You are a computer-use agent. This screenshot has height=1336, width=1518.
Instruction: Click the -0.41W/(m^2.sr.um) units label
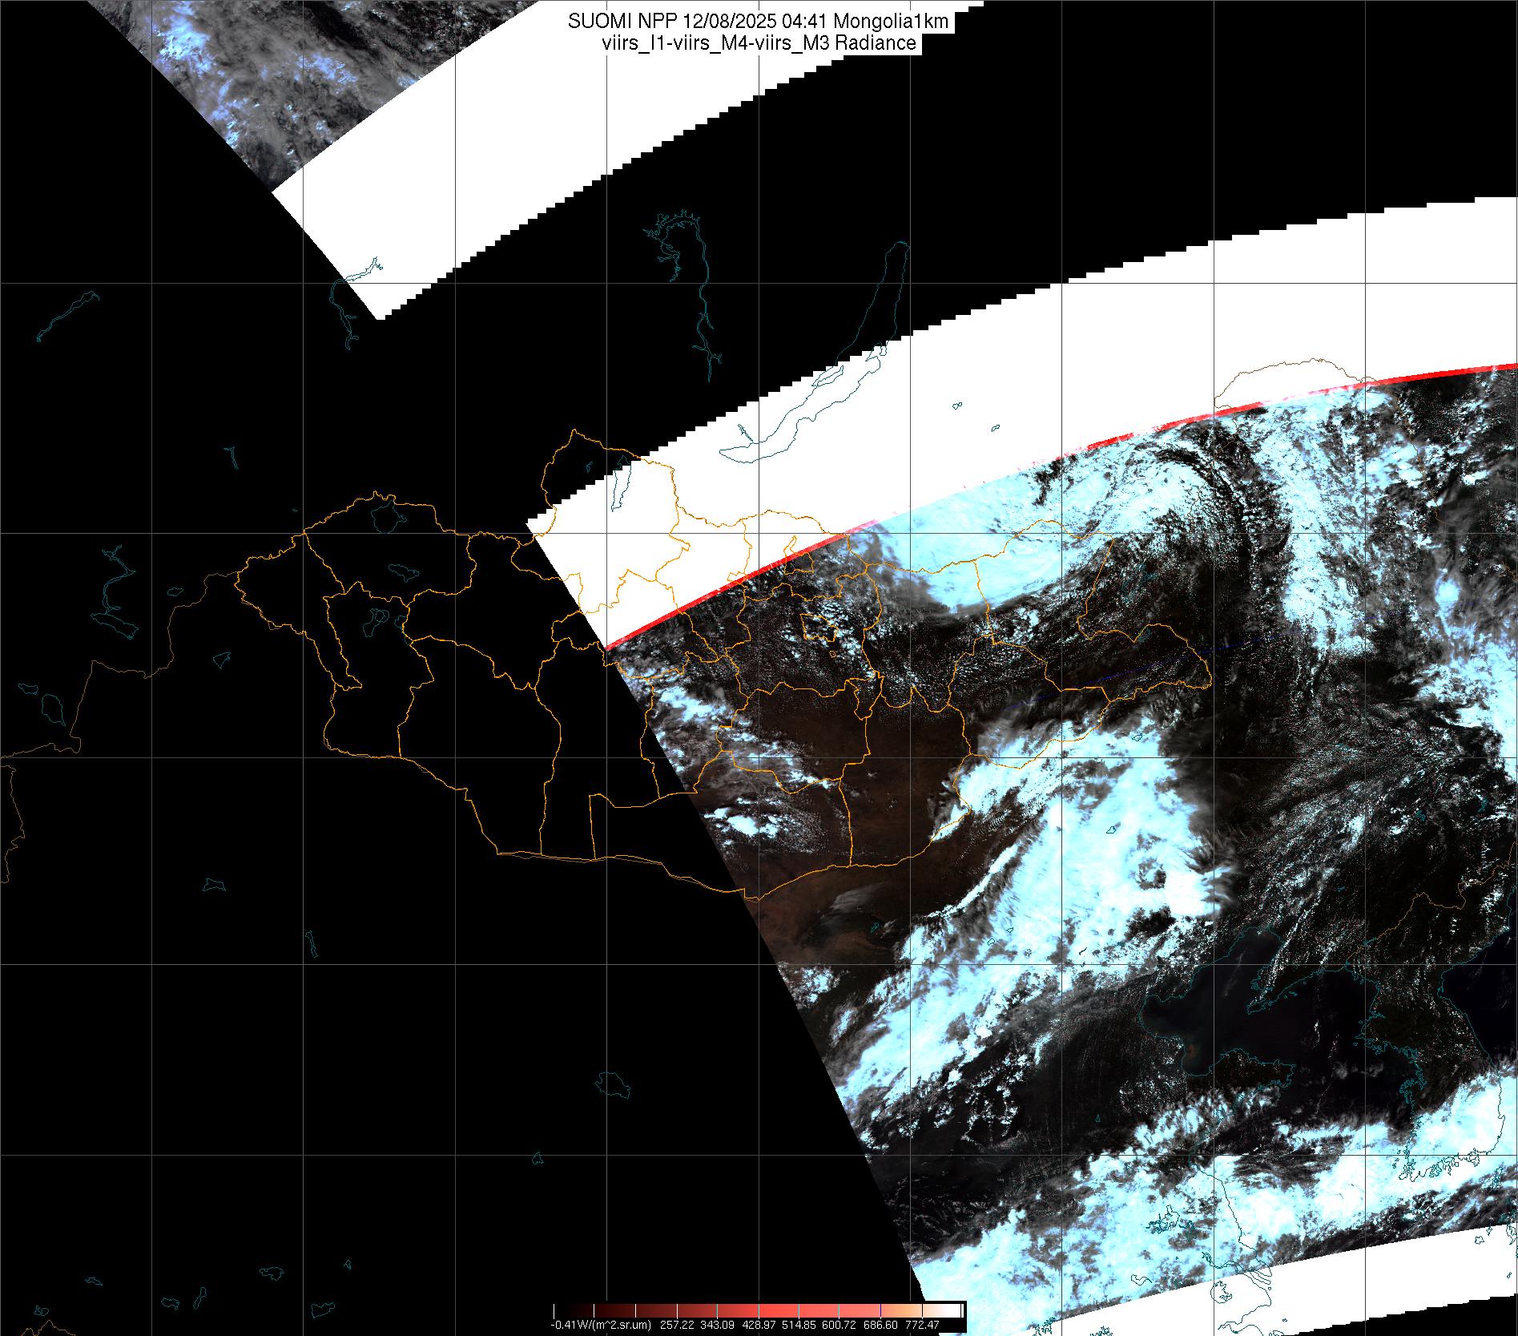(x=600, y=1325)
